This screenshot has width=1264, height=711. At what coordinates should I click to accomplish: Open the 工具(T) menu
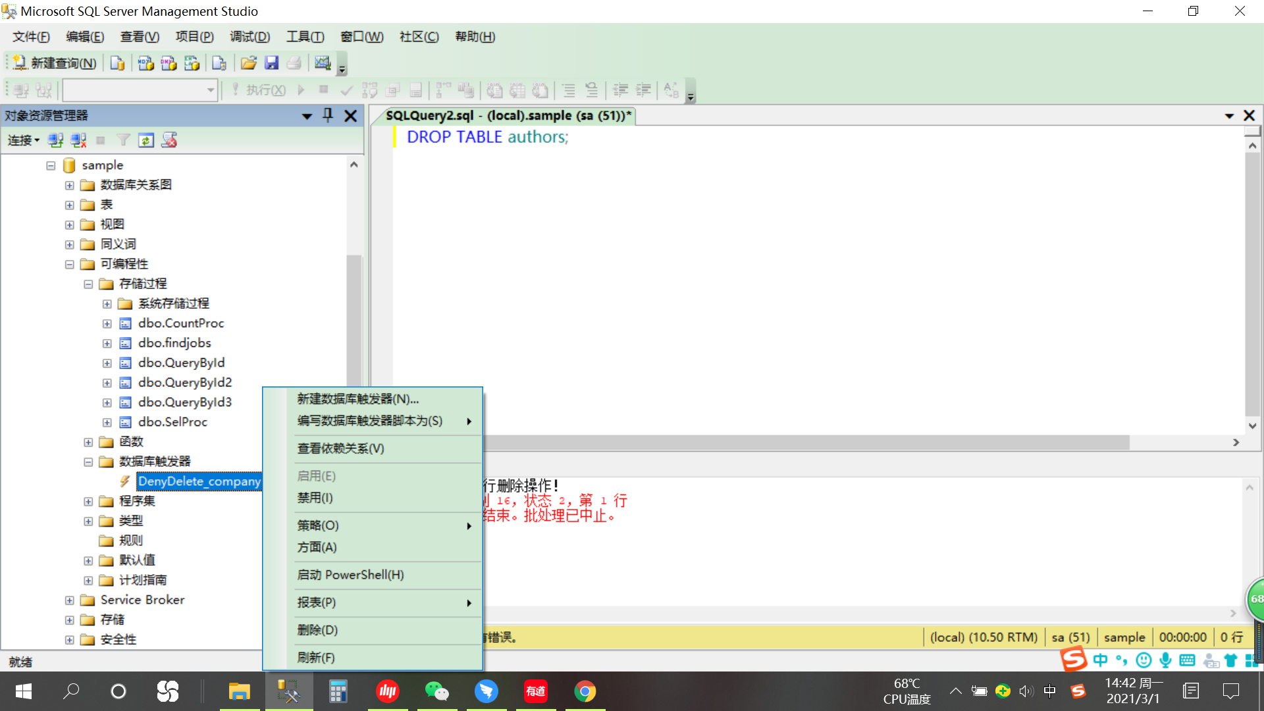pos(305,37)
